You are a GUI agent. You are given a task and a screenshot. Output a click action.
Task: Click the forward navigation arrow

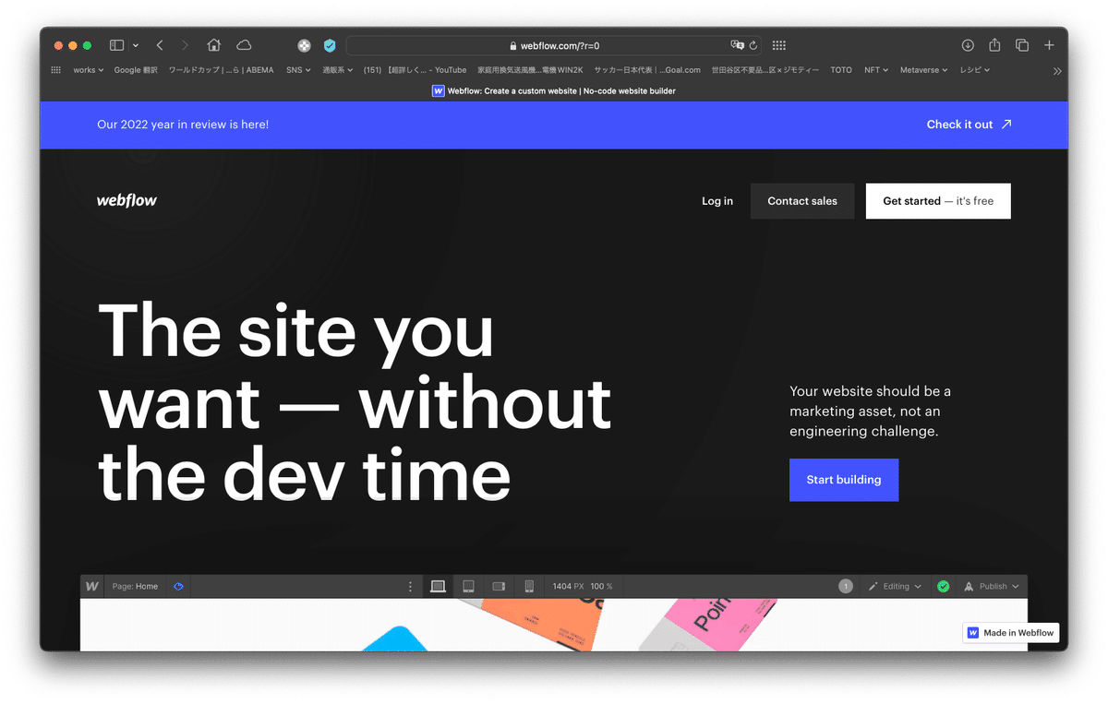click(186, 45)
